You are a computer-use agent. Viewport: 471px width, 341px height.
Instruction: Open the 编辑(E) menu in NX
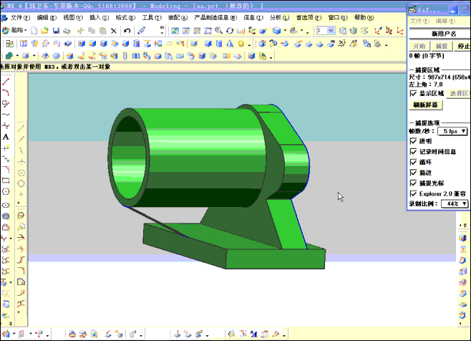47,18
